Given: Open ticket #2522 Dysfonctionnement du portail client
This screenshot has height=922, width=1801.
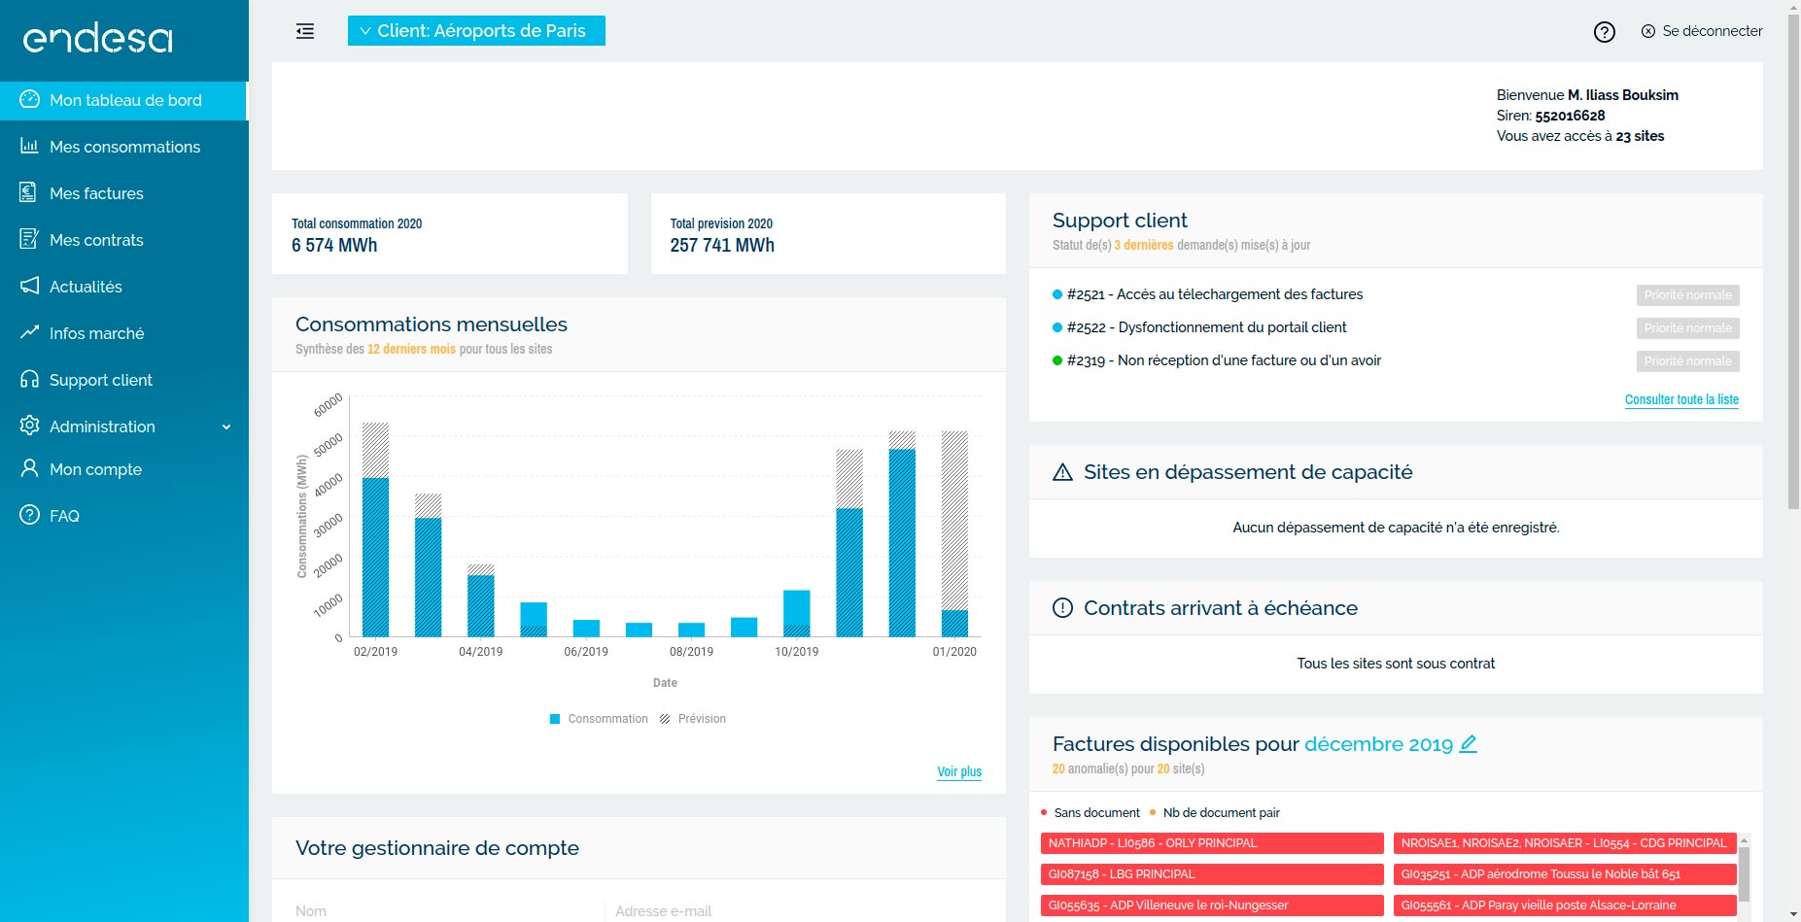Looking at the screenshot, I should [x=1207, y=327].
